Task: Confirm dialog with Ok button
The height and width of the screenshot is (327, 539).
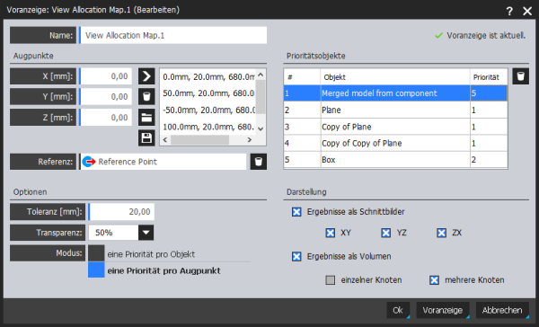Action: [x=398, y=310]
